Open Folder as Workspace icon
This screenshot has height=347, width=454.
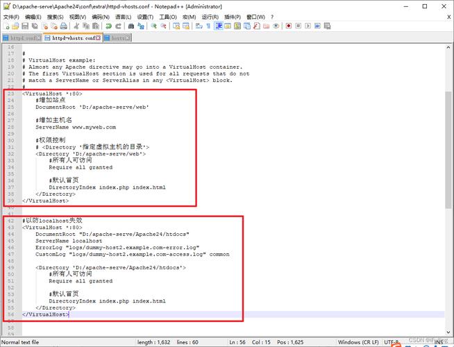pos(267,26)
